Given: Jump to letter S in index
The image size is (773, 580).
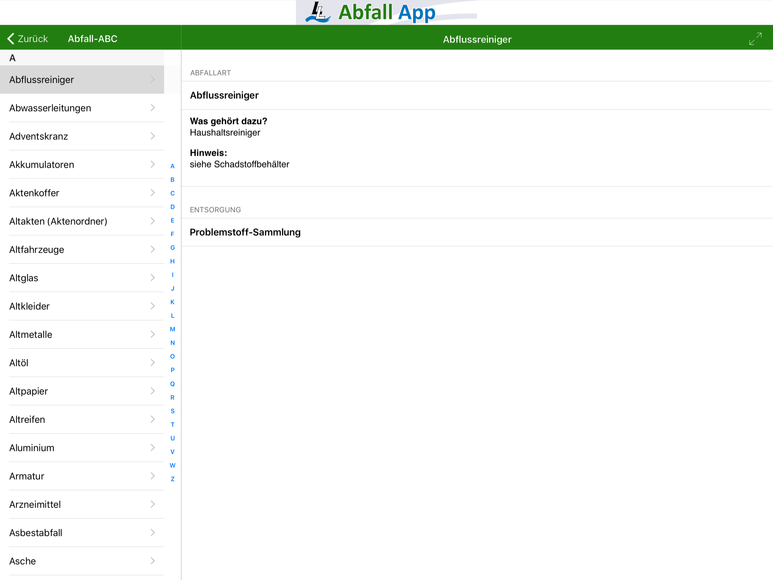Looking at the screenshot, I should (x=172, y=411).
